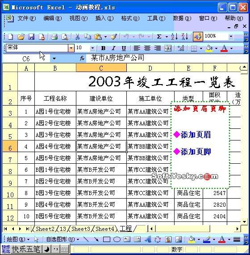Viewport: 250px width, 255px height.
Task: Open the 绘图(R) draw menu button
Action: (18, 239)
